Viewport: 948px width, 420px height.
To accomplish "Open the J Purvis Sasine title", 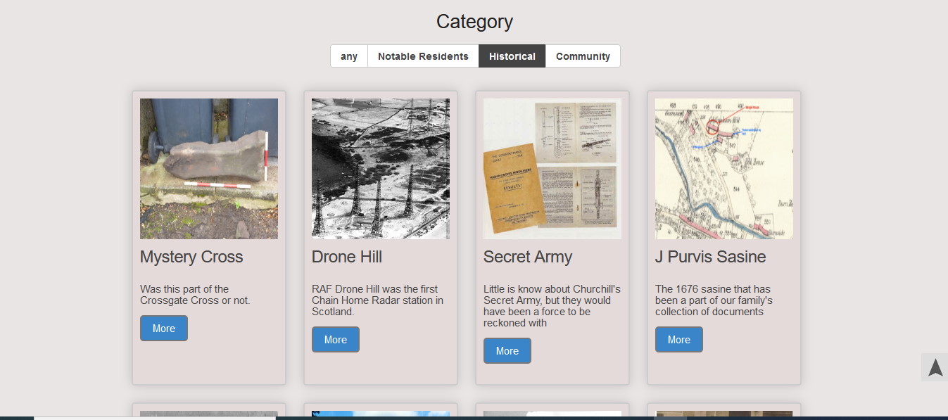I will [710, 257].
